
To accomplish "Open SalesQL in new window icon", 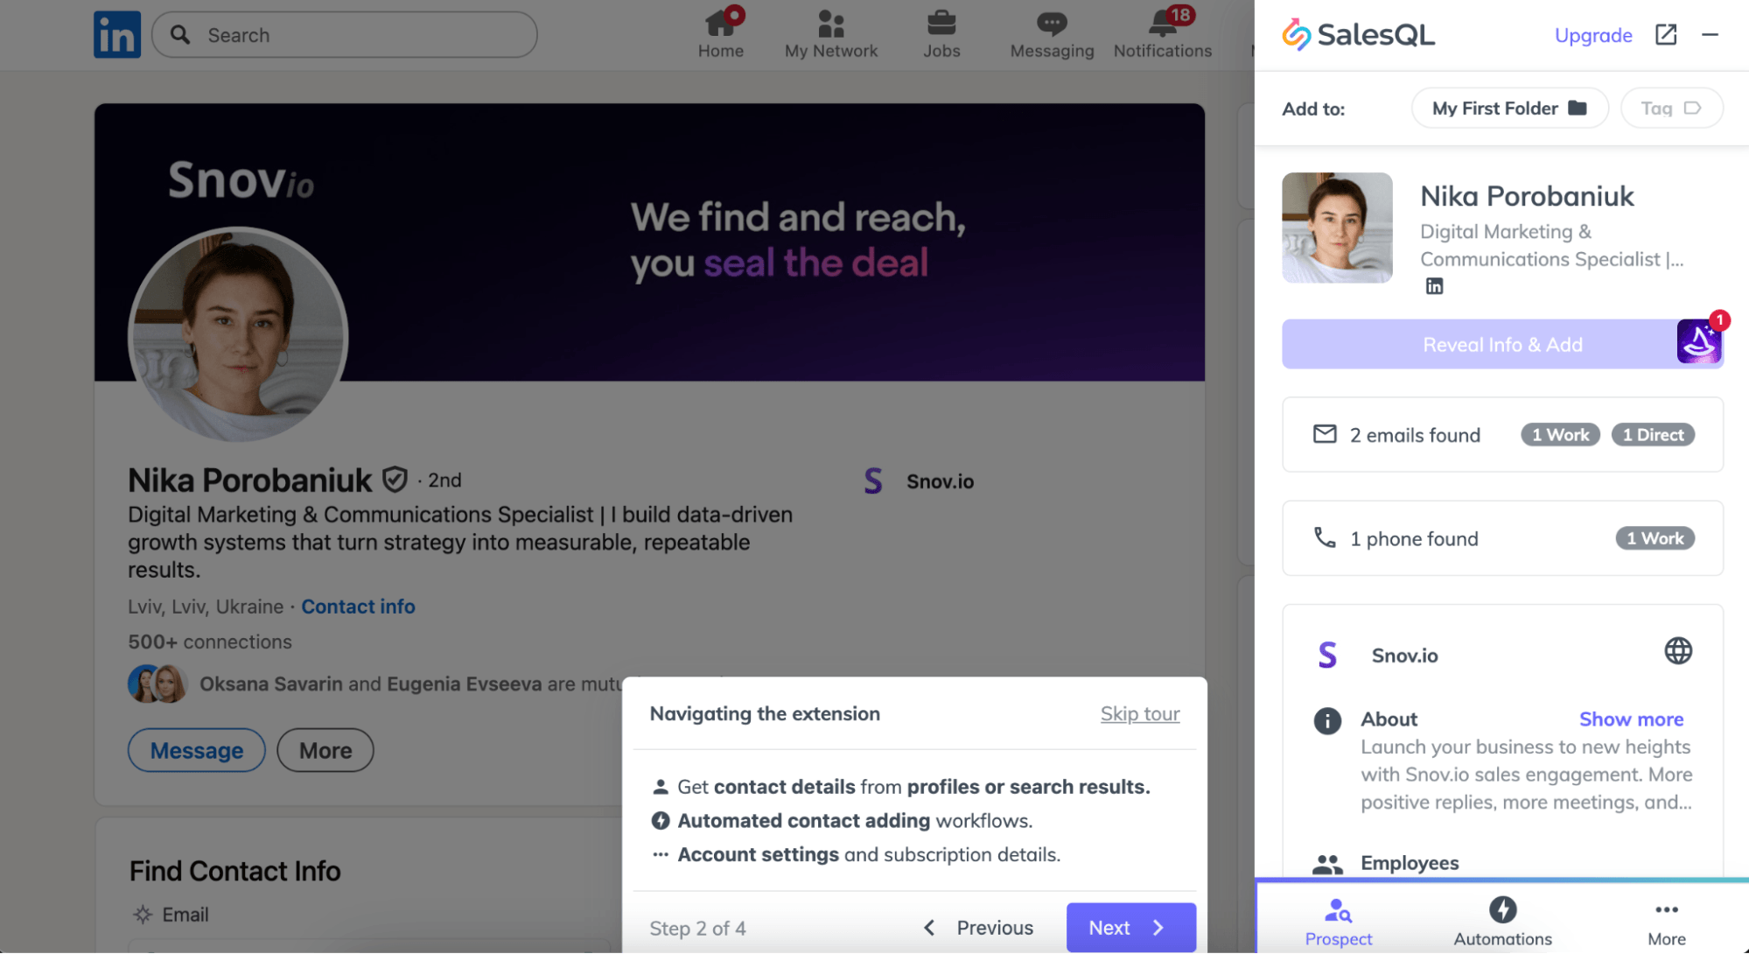I will [1666, 35].
